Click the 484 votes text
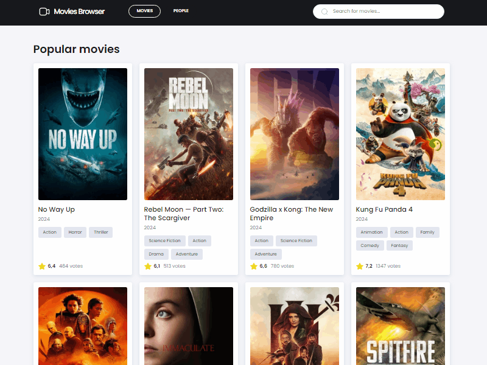This screenshot has width=487, height=365. [x=71, y=266]
